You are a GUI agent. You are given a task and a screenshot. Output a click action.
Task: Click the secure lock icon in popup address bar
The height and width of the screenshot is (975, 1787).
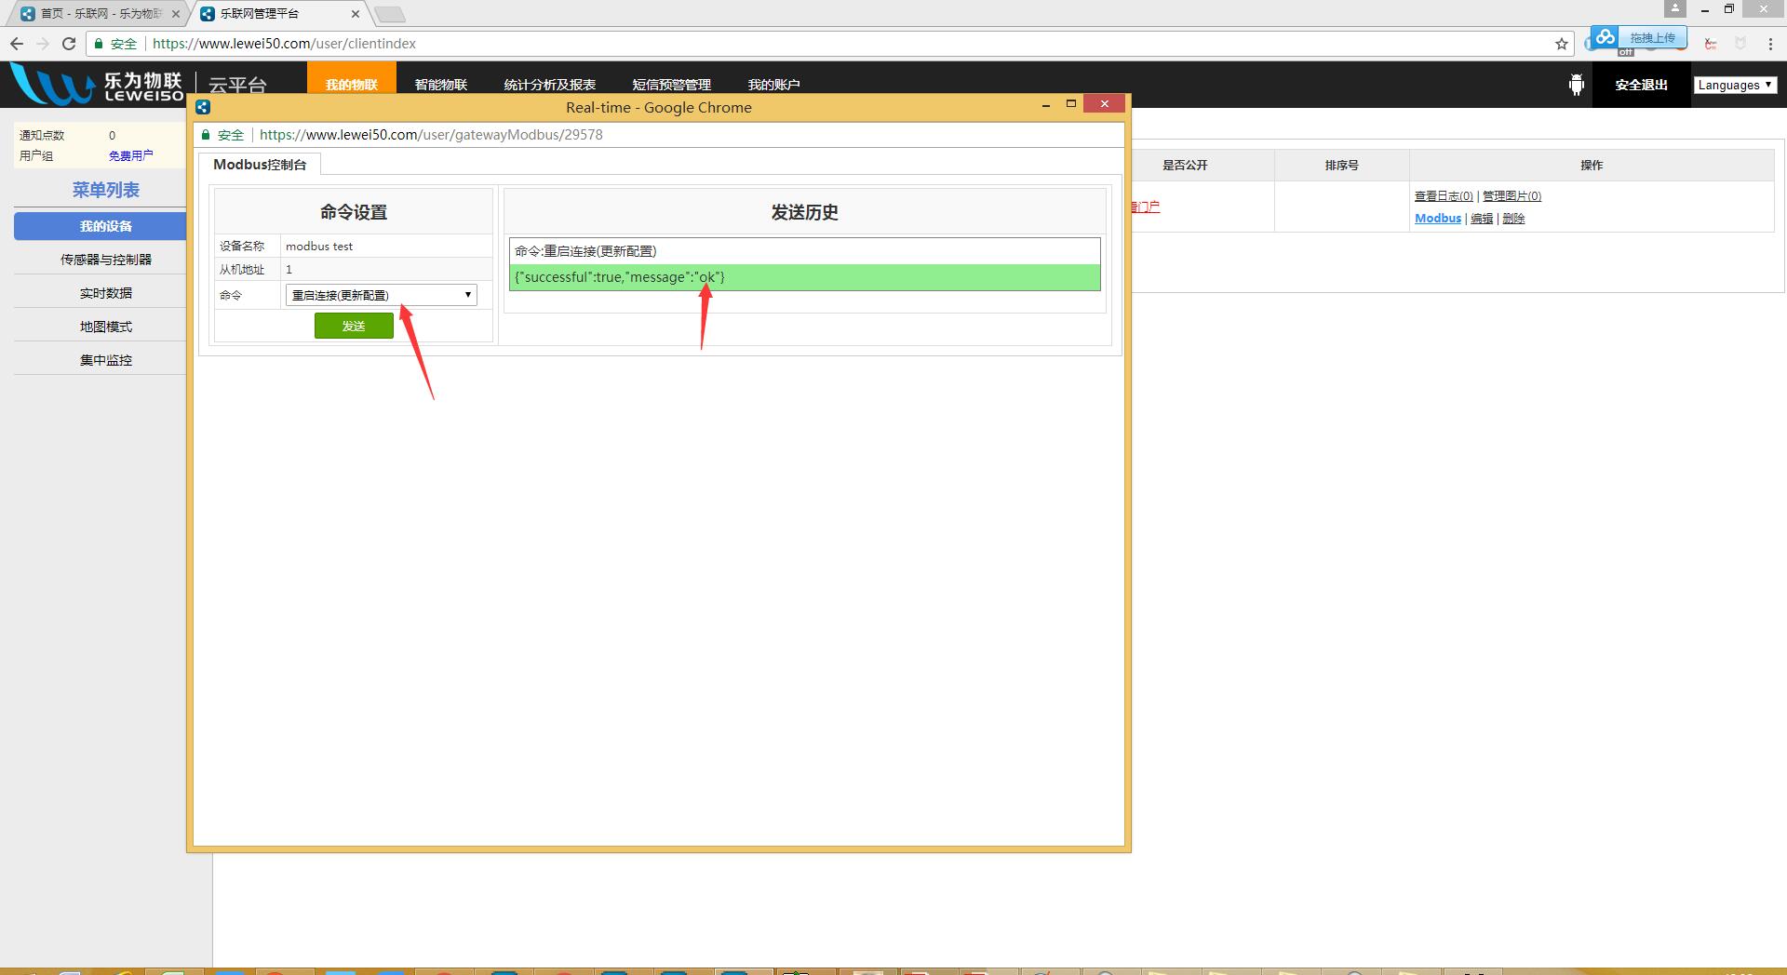coord(207,135)
